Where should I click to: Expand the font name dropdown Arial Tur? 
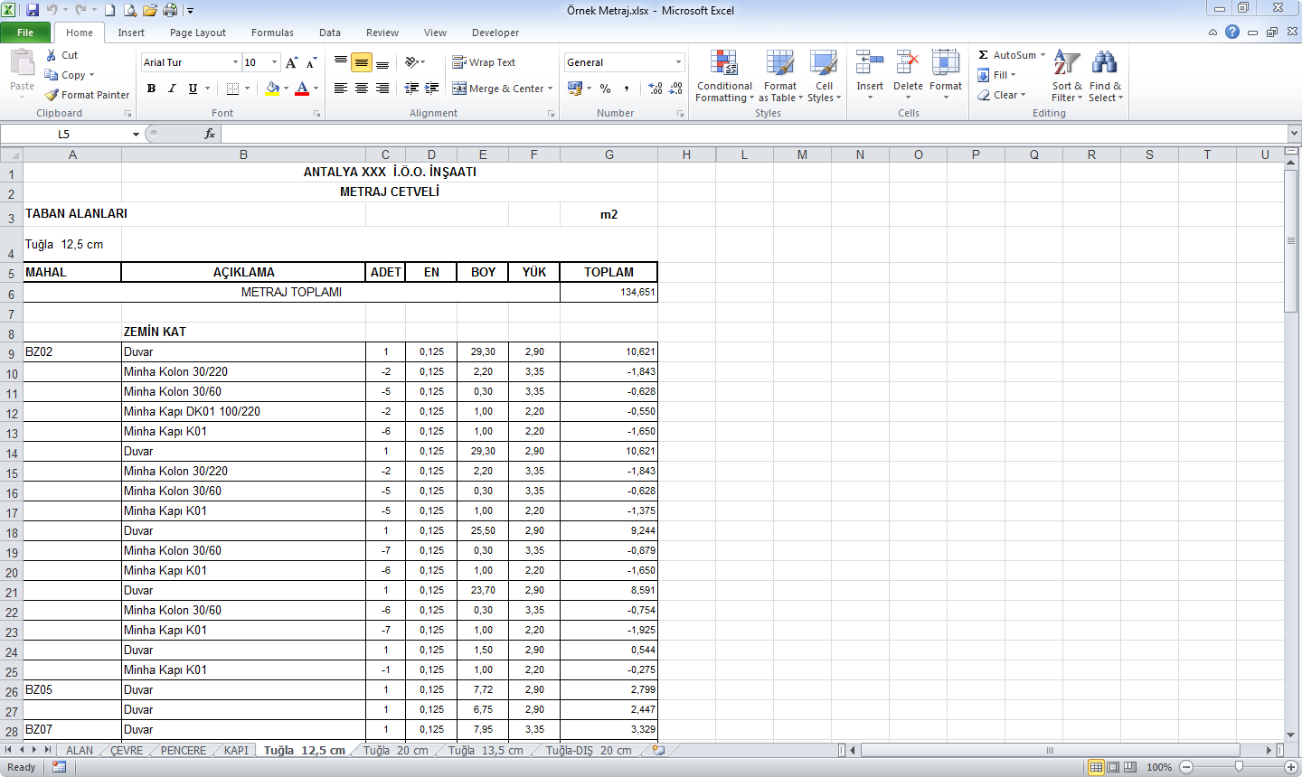point(236,62)
